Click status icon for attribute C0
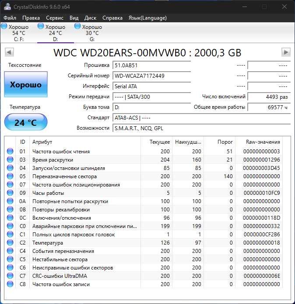The width and height of the screenshot is (295, 304). [10, 226]
